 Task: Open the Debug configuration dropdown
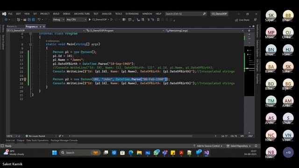coord(58,20)
